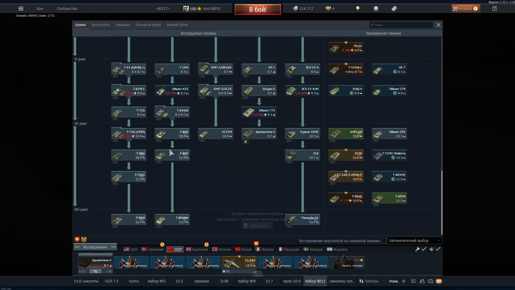Collapse the Исследования panel
515x290 pixels.
[x=95, y=247]
